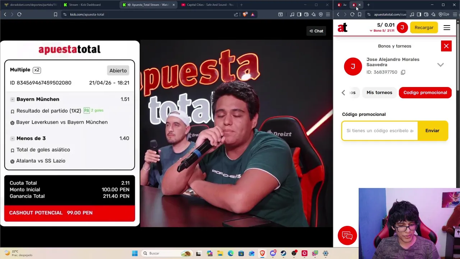Click the CASHOUT POTENCIAL 99.00 PEN button
The height and width of the screenshot is (259, 460).
click(x=69, y=213)
